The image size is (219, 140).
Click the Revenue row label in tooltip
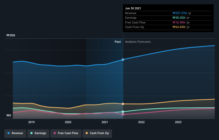[x=131, y=13]
